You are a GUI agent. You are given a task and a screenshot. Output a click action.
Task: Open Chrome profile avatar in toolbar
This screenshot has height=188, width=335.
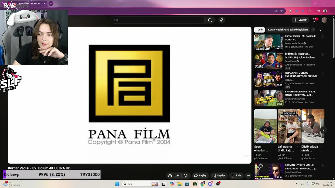tap(325, 11)
